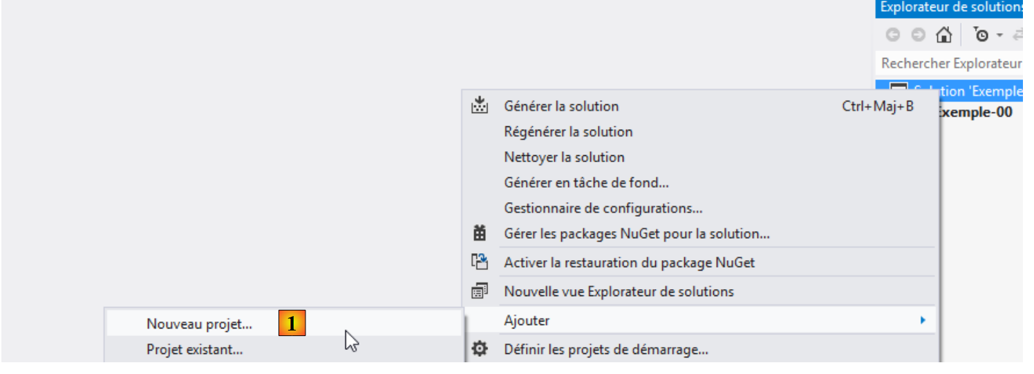Click the NuGet packages icon
The height and width of the screenshot is (374, 1034).
[x=480, y=234]
